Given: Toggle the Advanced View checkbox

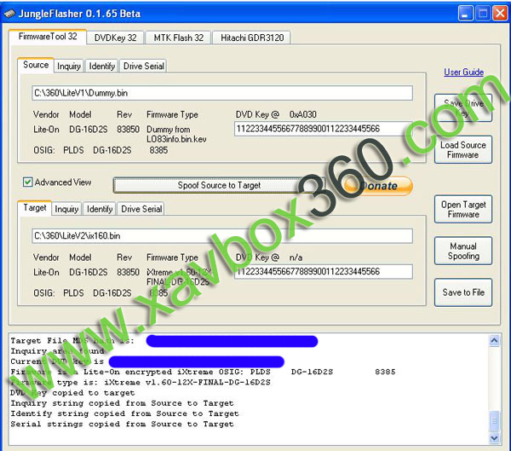Looking at the screenshot, I should point(28,182).
